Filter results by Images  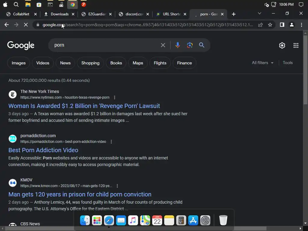pos(18,63)
